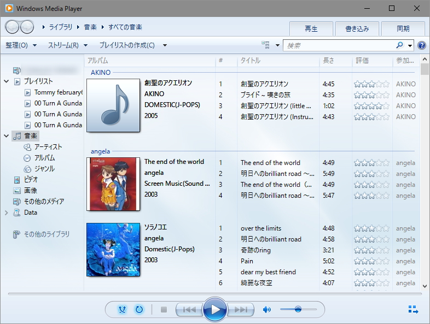The image size is (430, 324).
Task: Sort by the タイトル column header
Action: [x=278, y=61]
